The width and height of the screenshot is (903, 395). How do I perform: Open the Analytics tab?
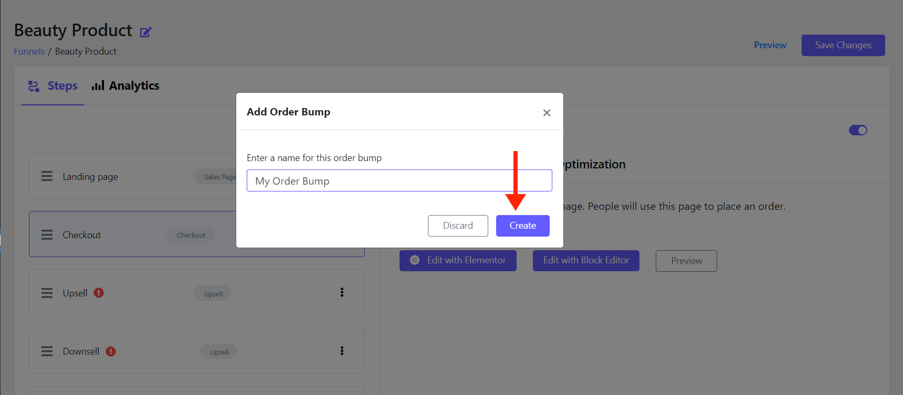pos(125,86)
